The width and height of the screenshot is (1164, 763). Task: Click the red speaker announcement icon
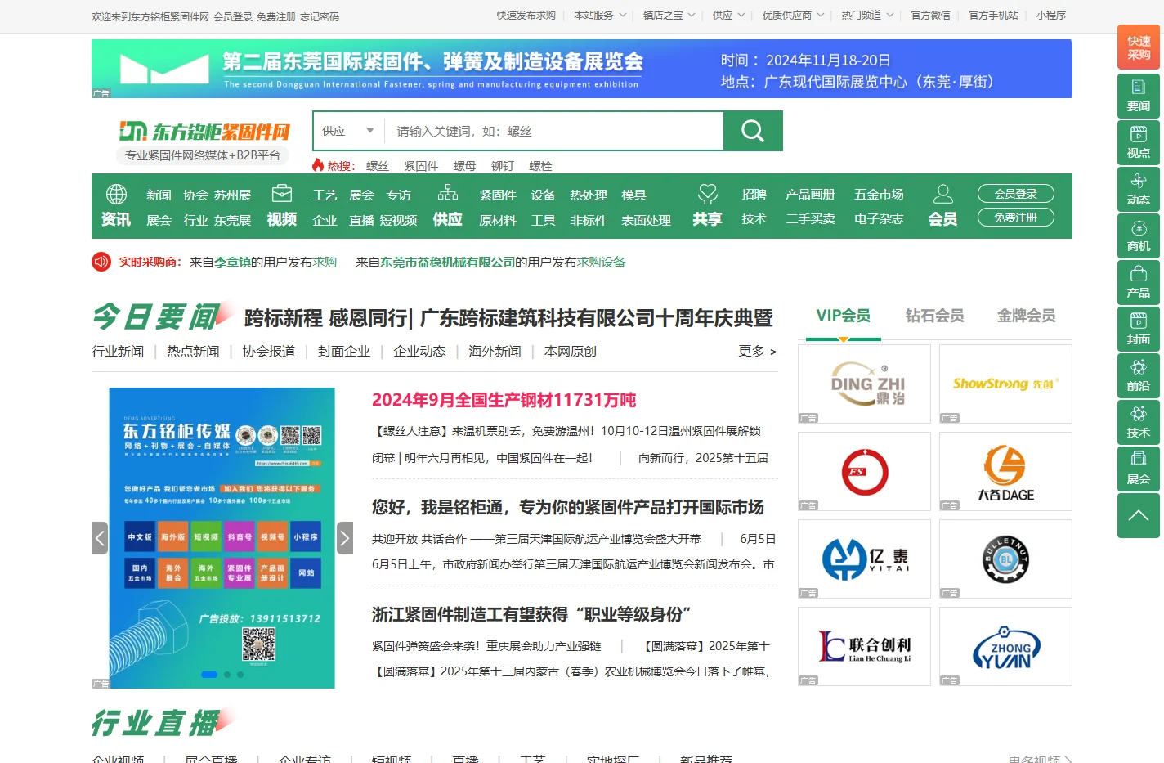click(x=101, y=262)
